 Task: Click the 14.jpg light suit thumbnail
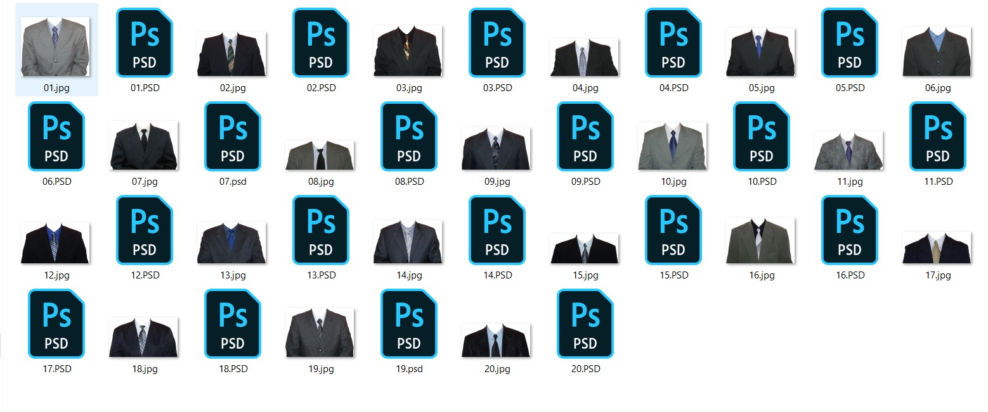[x=408, y=242]
